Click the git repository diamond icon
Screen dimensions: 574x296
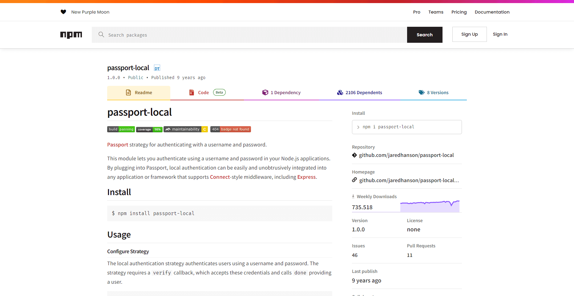click(354, 155)
